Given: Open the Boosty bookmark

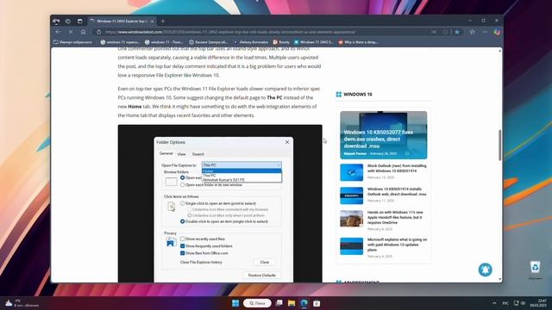Looking at the screenshot, I should (x=281, y=42).
